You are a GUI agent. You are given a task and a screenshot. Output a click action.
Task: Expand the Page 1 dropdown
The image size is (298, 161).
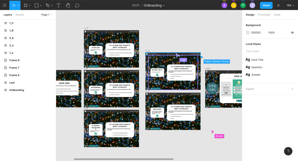(47, 15)
